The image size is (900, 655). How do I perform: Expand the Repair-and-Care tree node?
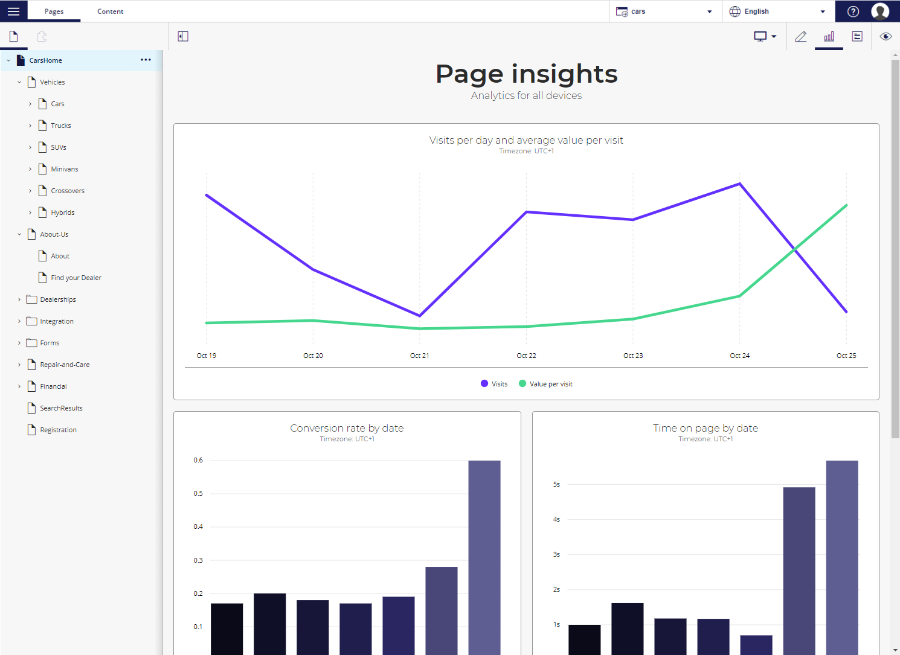pyautogui.click(x=19, y=365)
